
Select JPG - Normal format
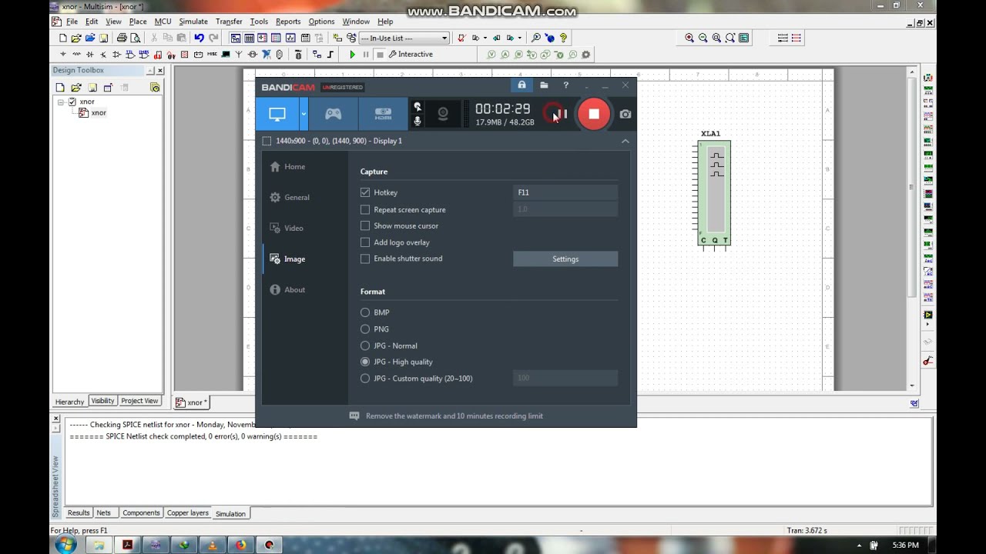(x=365, y=345)
